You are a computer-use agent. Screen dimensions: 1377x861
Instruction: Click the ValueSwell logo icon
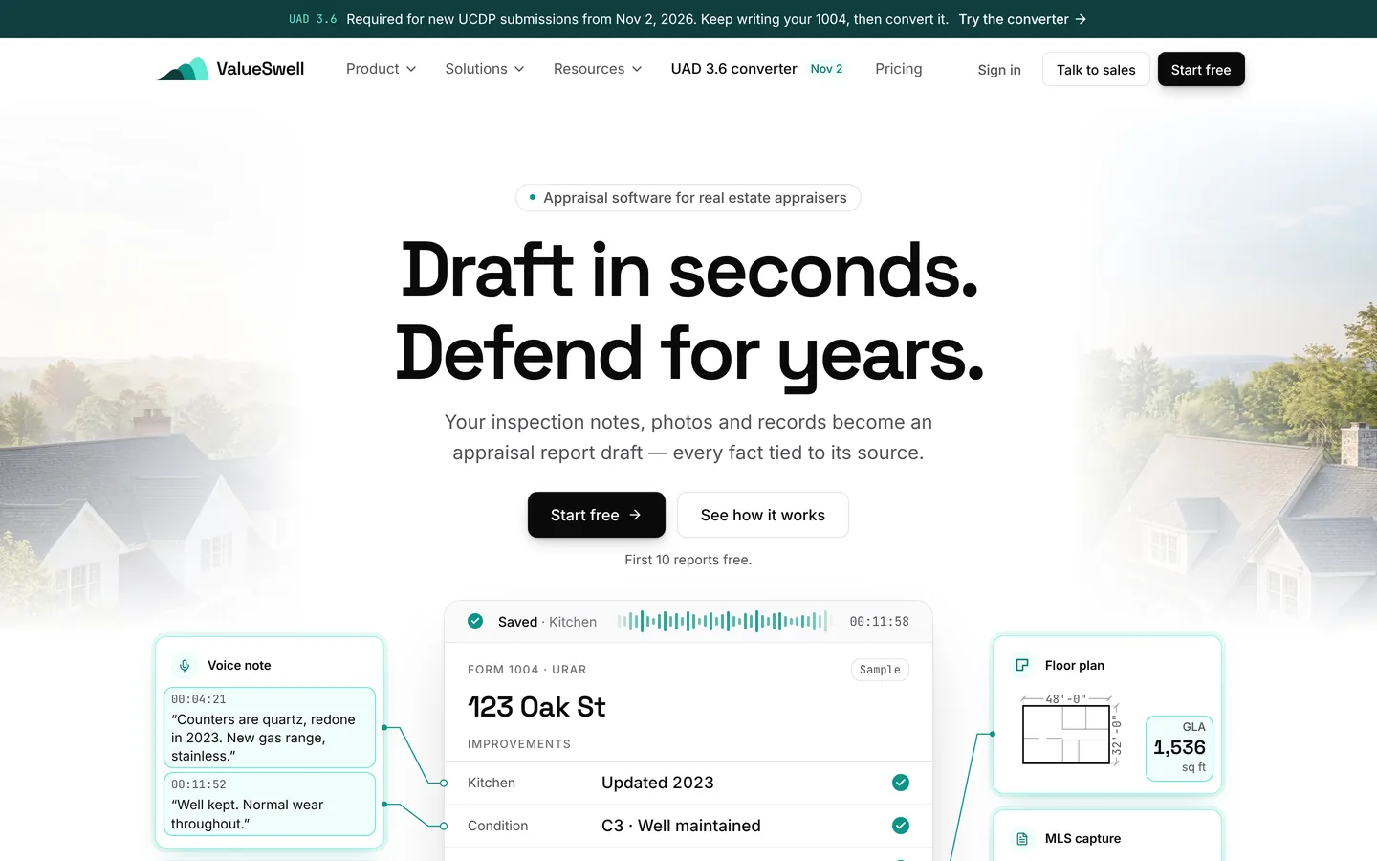pos(183,69)
